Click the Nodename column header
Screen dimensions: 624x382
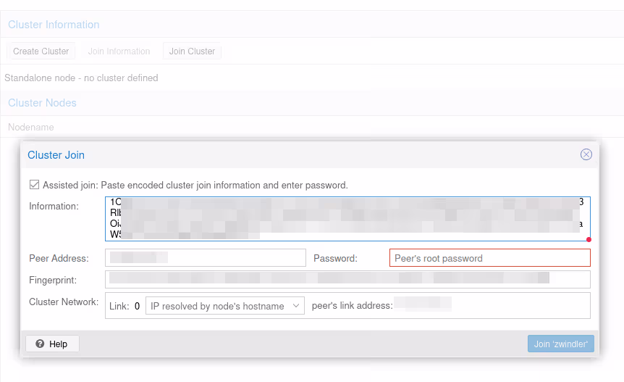click(31, 127)
